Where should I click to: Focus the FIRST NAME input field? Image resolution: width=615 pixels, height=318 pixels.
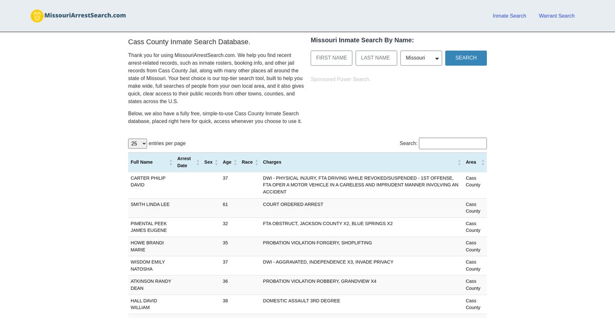coord(331,58)
